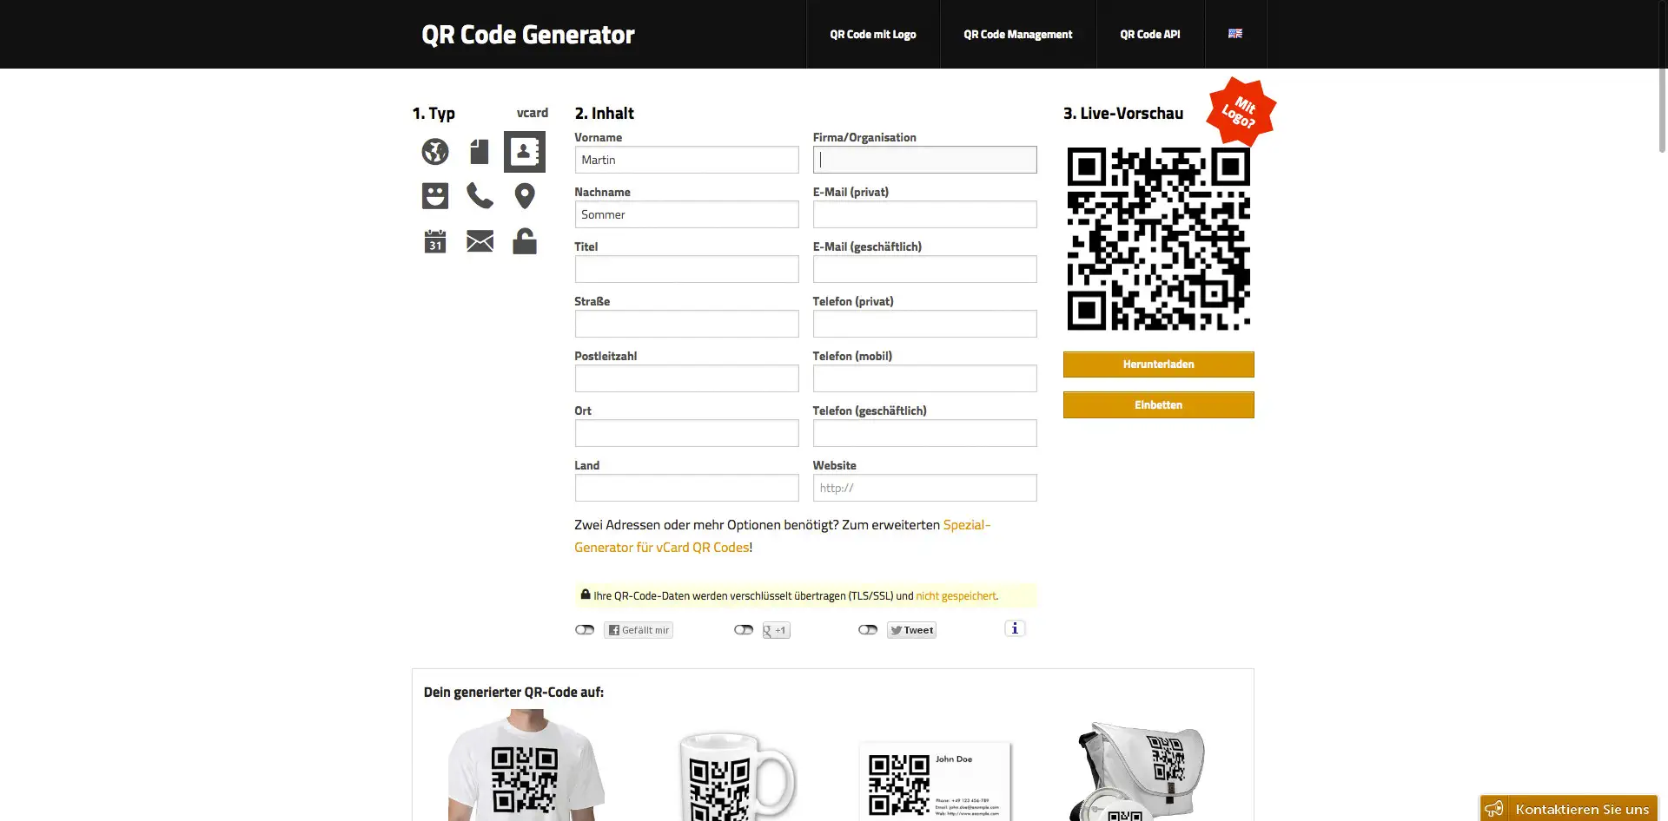
Task: Select the phone call QR type icon
Action: click(480, 196)
